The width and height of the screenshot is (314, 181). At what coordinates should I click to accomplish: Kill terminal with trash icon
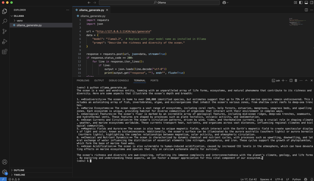(296, 81)
